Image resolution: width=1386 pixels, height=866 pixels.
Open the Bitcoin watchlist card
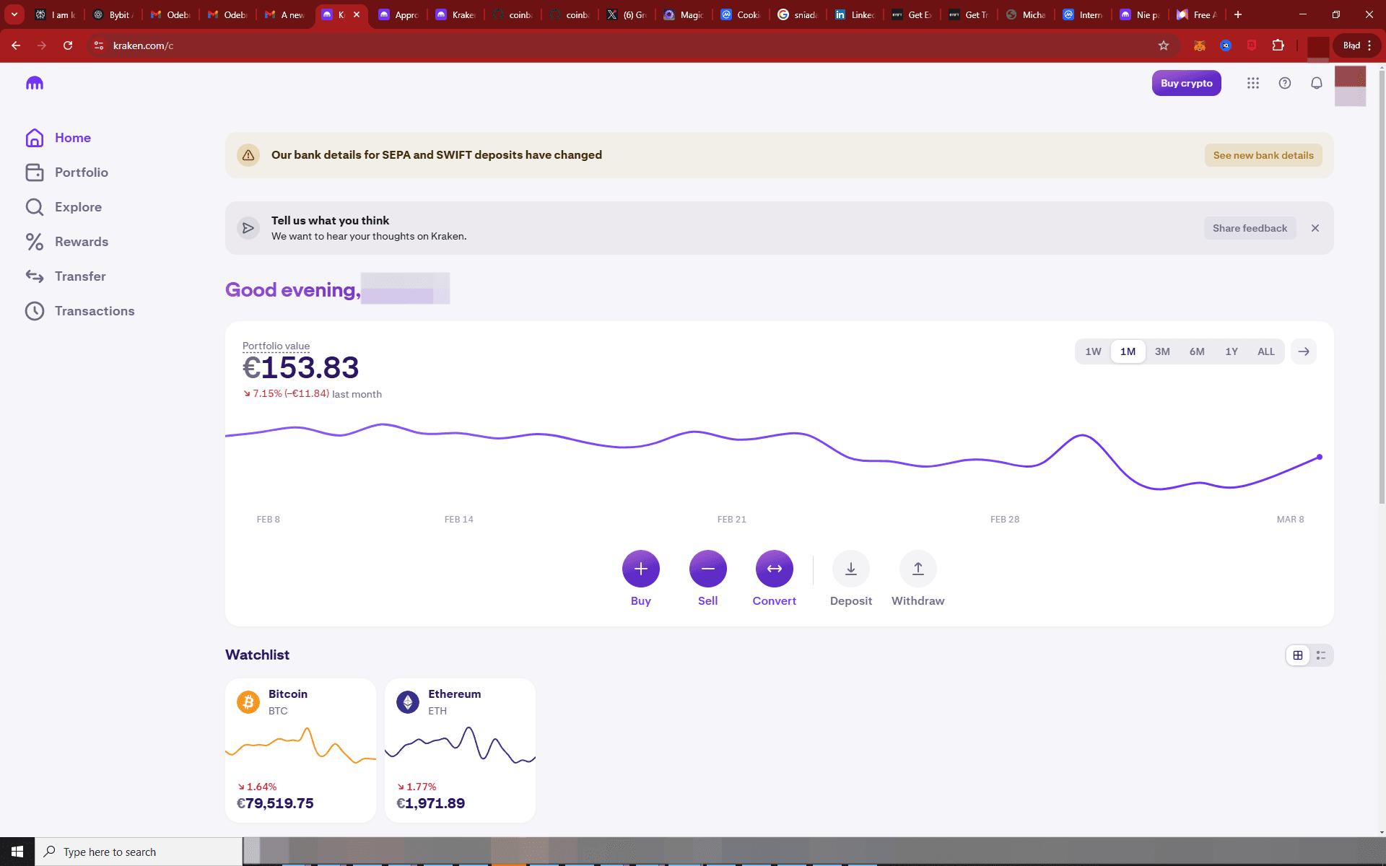pos(300,750)
